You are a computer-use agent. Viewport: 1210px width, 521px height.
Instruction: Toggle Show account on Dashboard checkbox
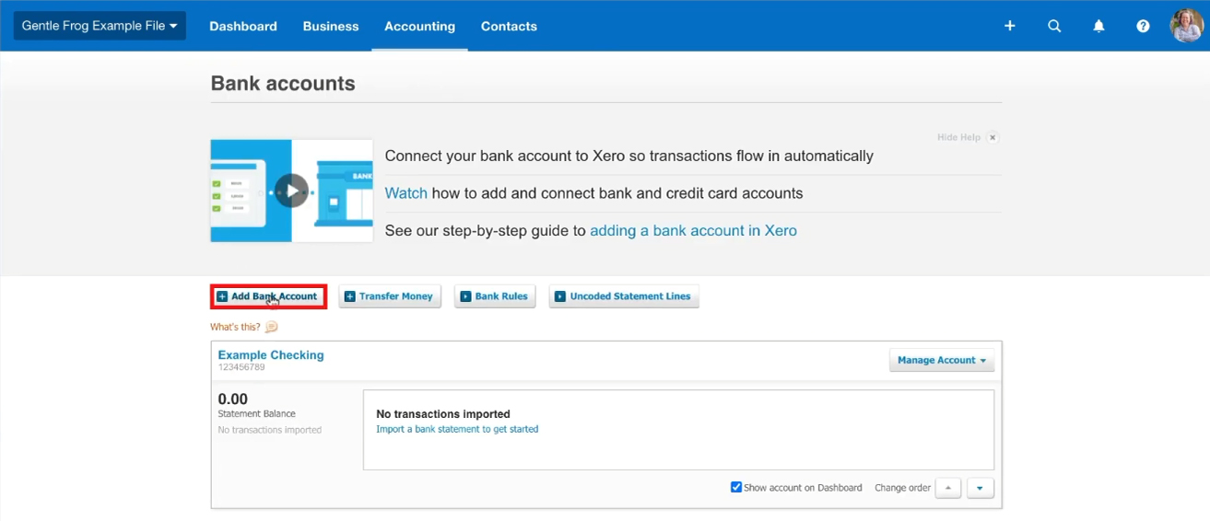coord(736,487)
